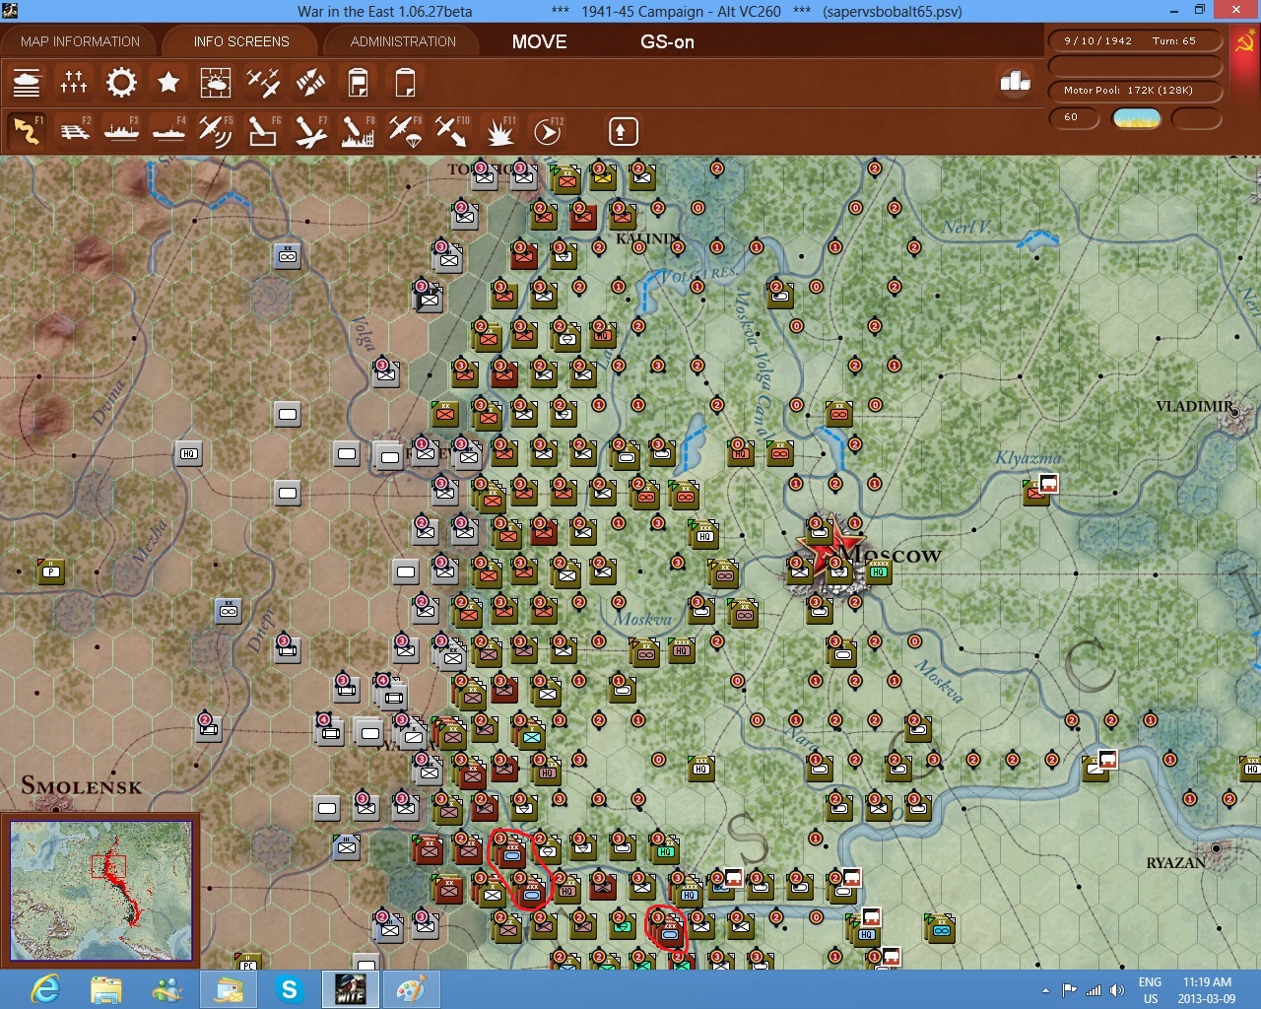The width and height of the screenshot is (1261, 1009).
Task: Click the Motor Pool 172K display
Action: 1135,91
